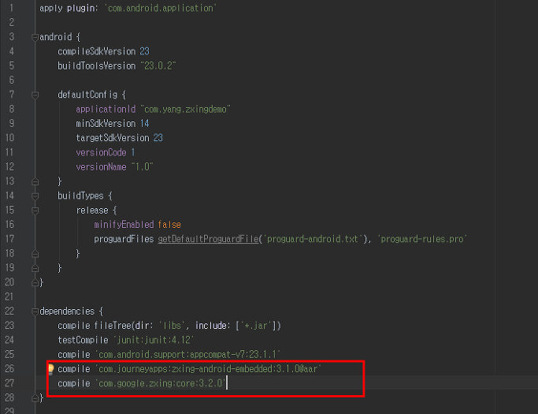
Task: Click the false keyword on line 16
Action: pos(169,225)
